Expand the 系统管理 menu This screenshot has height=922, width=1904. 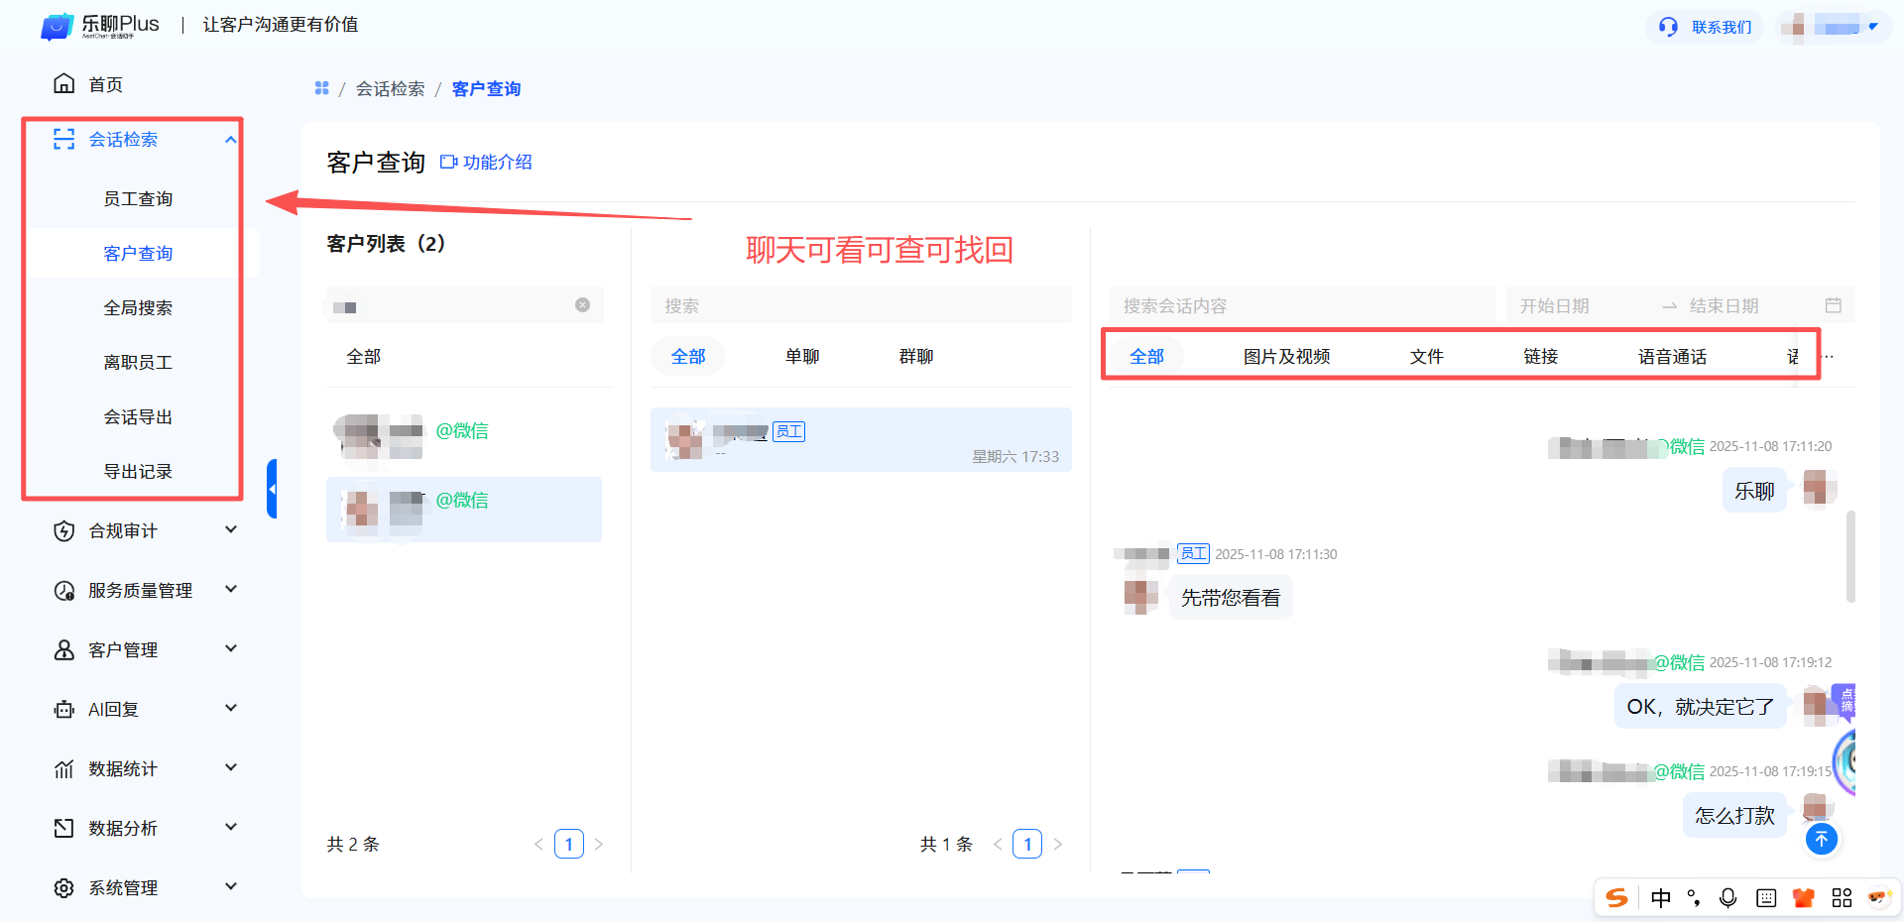tap(230, 887)
